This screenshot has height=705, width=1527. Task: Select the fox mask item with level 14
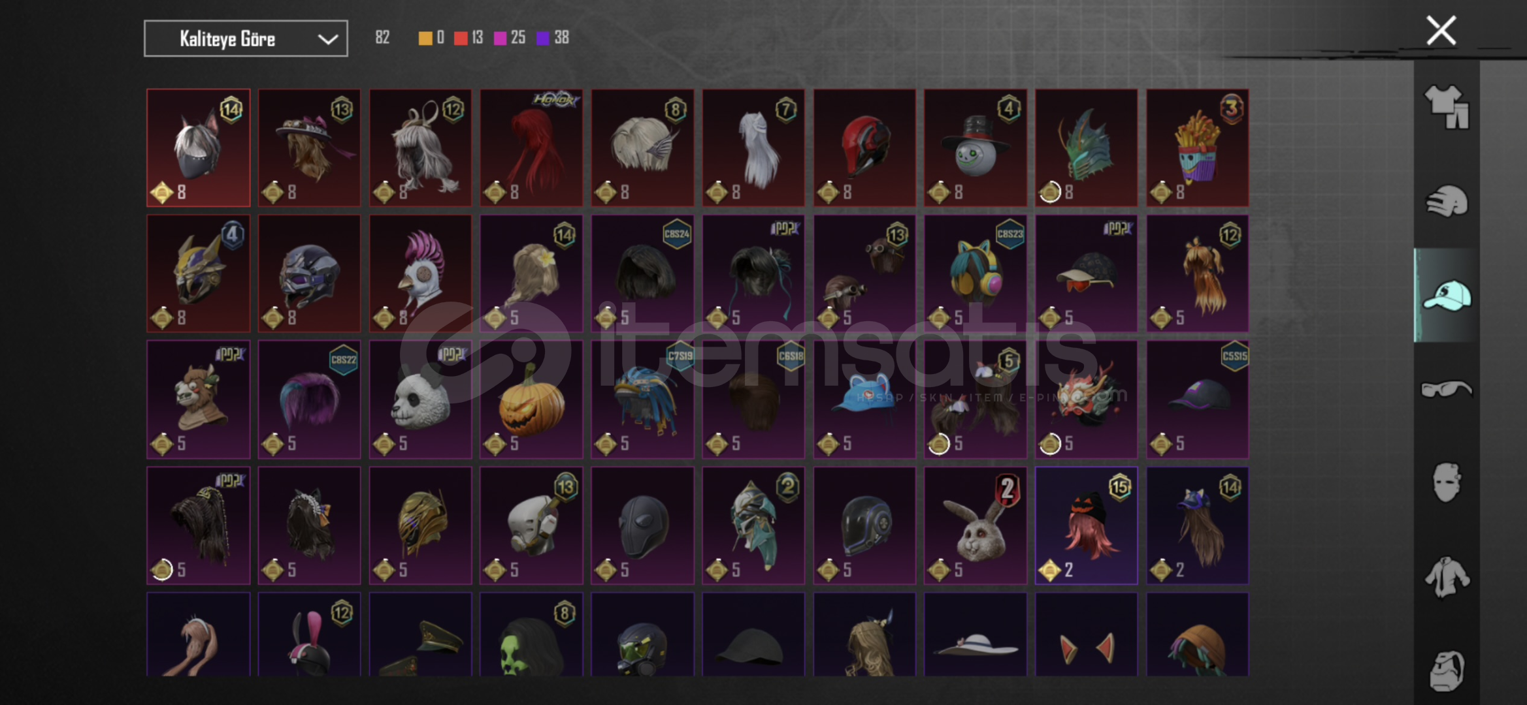198,148
